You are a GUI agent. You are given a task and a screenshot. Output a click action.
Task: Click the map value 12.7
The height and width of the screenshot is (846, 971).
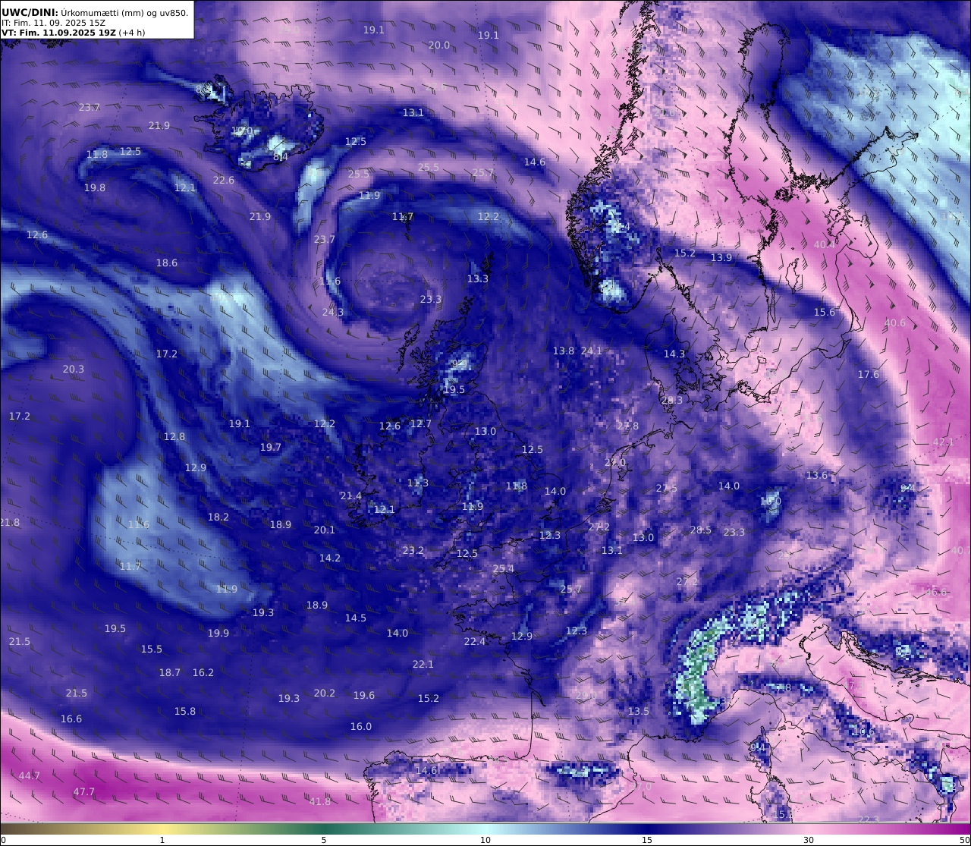click(x=421, y=424)
